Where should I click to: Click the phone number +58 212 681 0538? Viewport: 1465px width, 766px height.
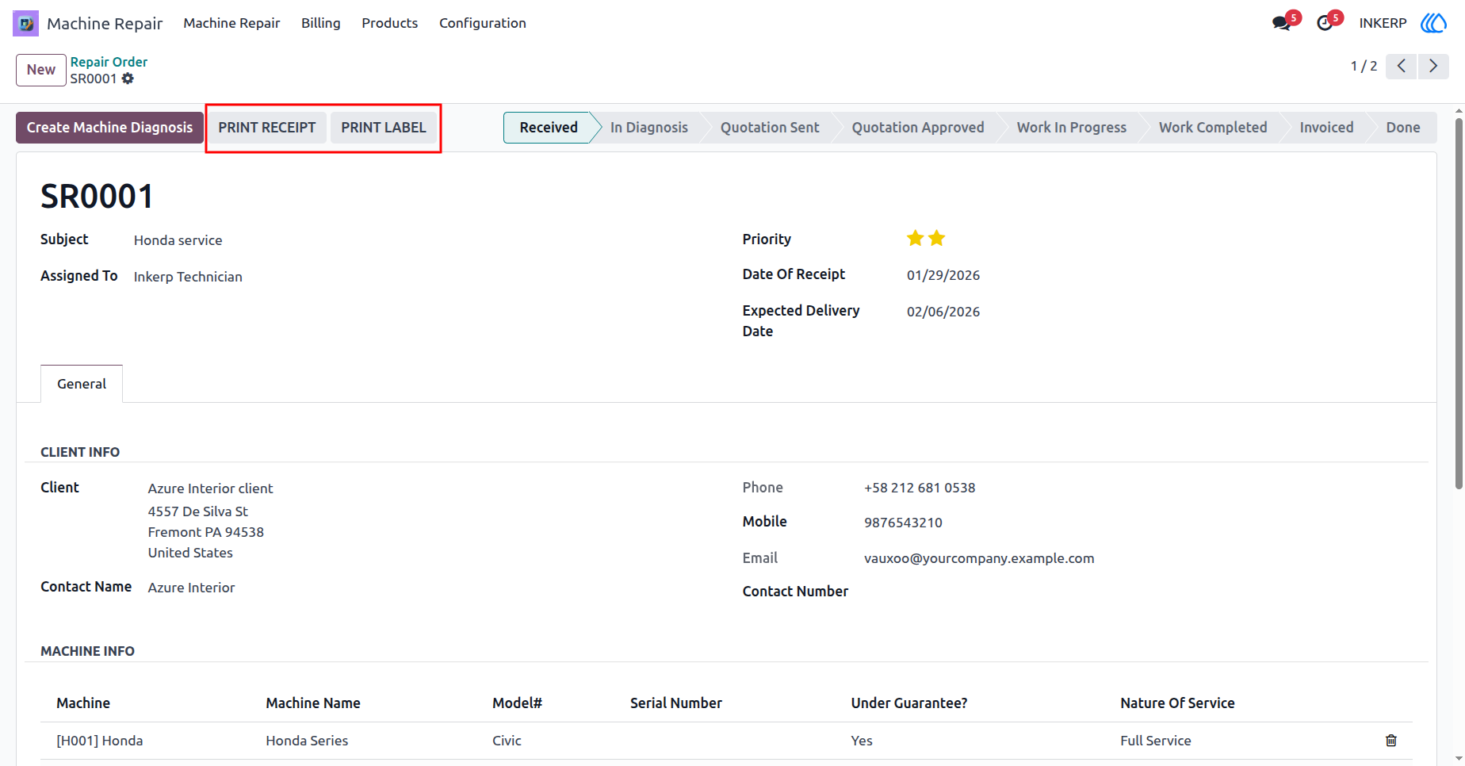[920, 488]
